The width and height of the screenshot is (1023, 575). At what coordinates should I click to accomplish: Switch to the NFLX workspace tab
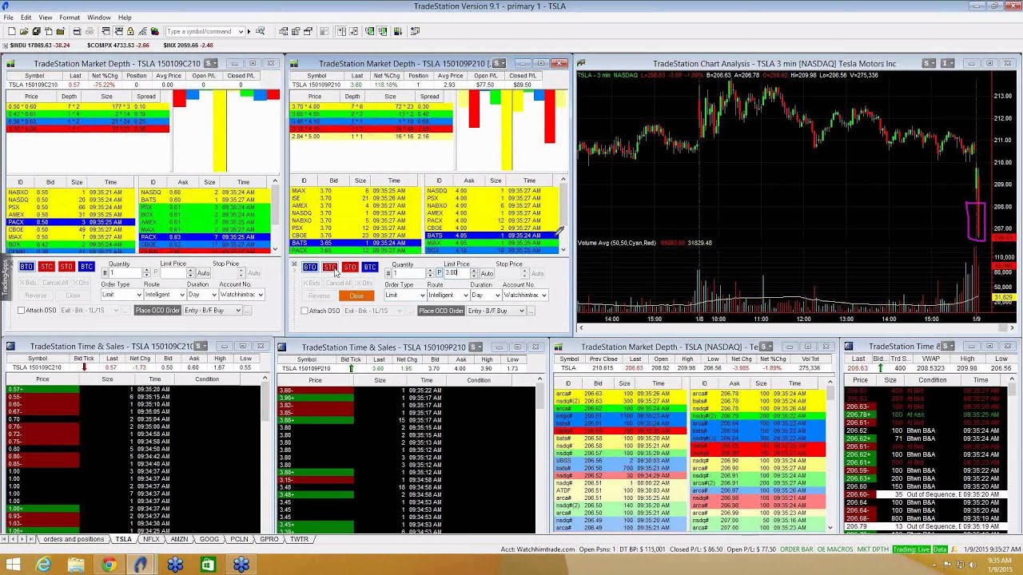pyautogui.click(x=151, y=539)
